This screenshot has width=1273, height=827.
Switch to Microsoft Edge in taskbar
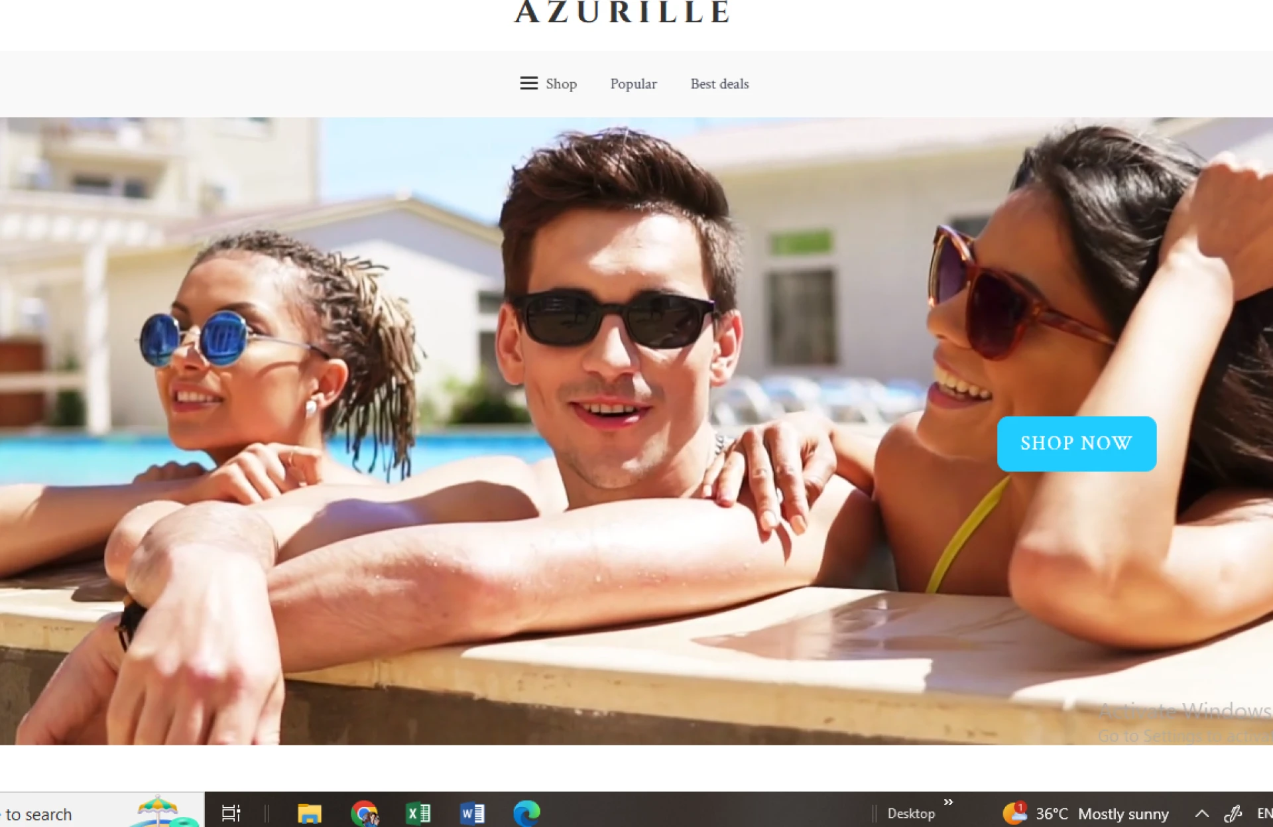527,813
